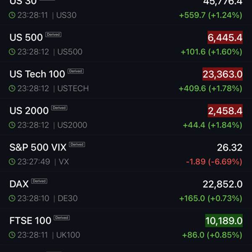Viewport: 252px width, 252px height.
Task: Select the DAX index name
Action: tap(19, 184)
